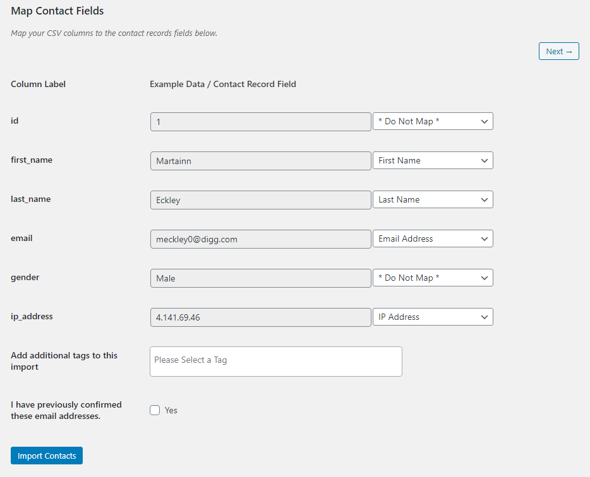590x477 pixels.
Task: Click the Eckley example data field
Action: pos(260,200)
